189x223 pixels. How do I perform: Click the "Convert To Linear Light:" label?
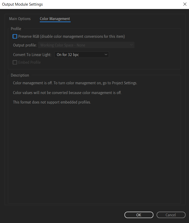[32, 55]
